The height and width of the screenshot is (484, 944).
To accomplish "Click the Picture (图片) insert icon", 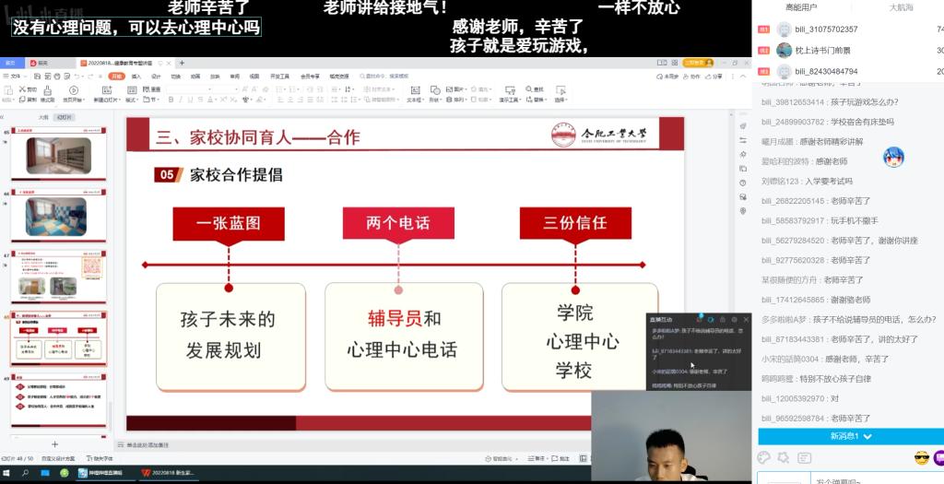I will 449,89.
